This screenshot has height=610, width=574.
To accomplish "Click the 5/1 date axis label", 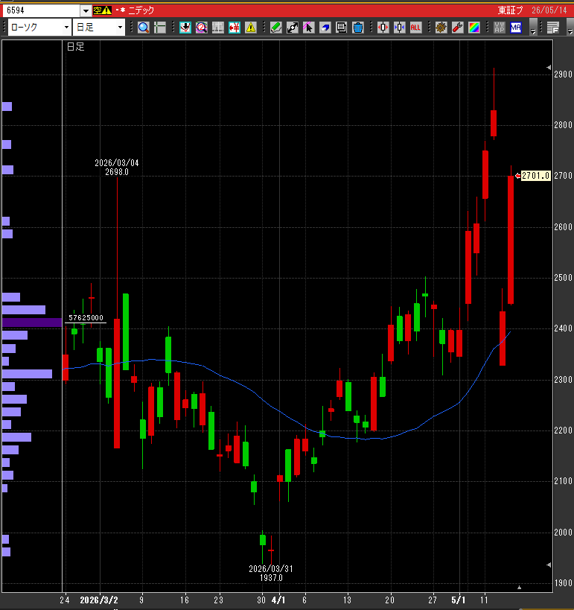I will click(x=458, y=600).
